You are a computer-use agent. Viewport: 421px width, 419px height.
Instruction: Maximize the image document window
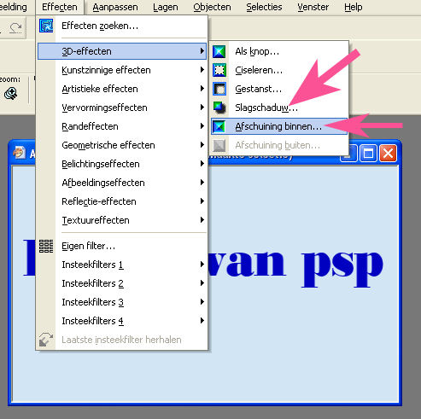pyautogui.click(x=368, y=154)
